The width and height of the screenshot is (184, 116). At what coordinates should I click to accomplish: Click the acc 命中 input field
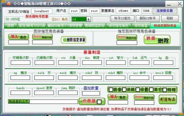click(139, 78)
